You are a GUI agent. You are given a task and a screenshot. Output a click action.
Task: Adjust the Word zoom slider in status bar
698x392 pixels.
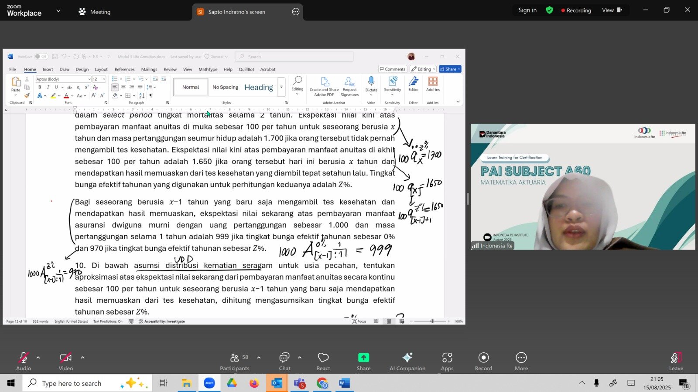coord(432,321)
